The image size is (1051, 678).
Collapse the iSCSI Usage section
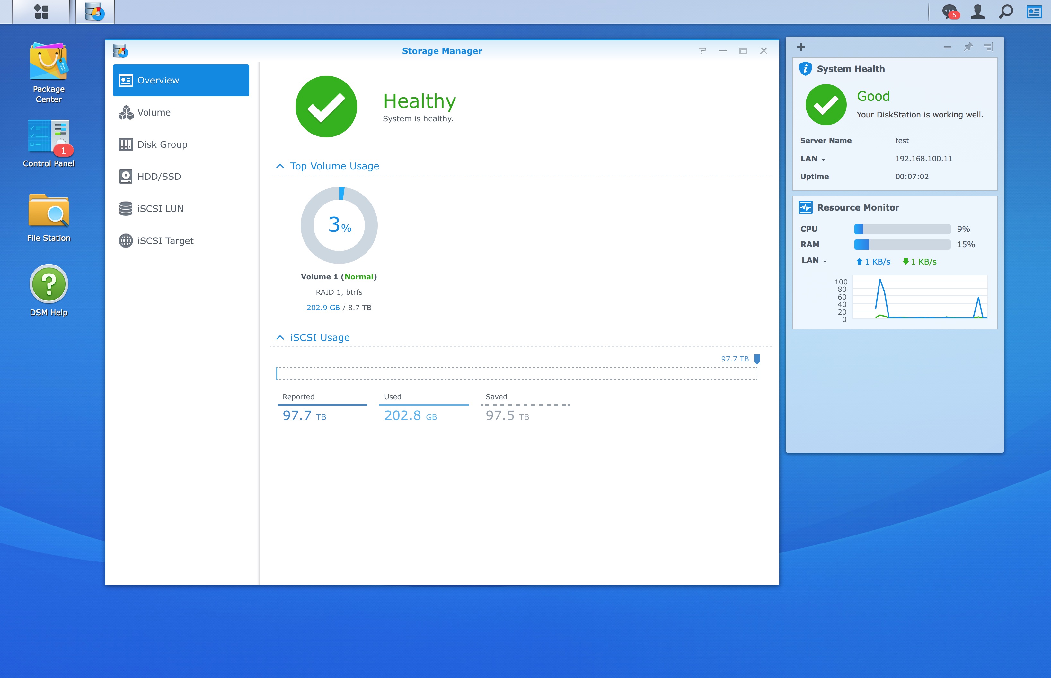[280, 337]
